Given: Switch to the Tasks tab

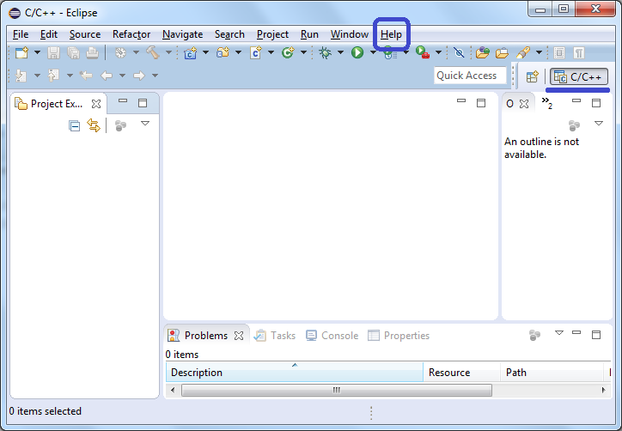Looking at the screenshot, I should [275, 336].
